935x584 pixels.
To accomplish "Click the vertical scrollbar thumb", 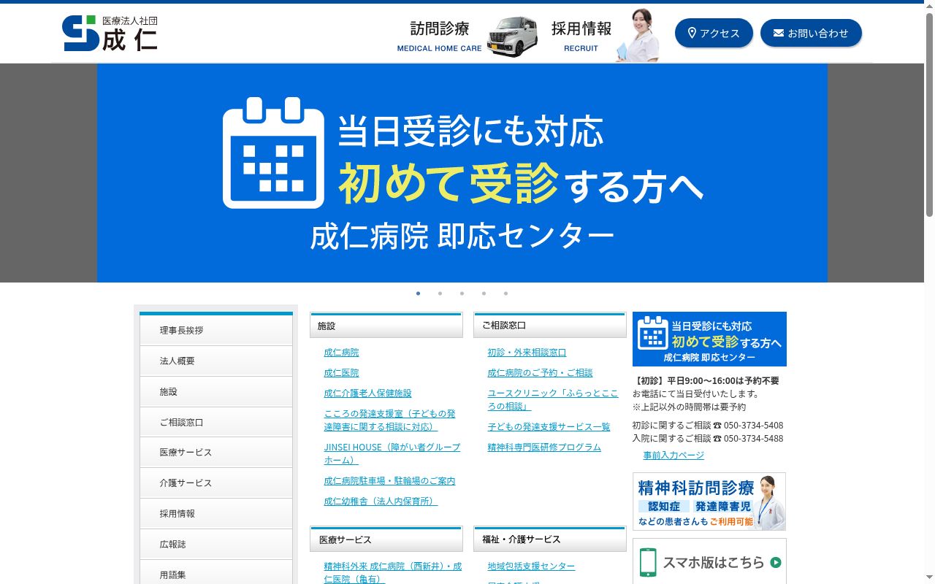I will point(929,114).
